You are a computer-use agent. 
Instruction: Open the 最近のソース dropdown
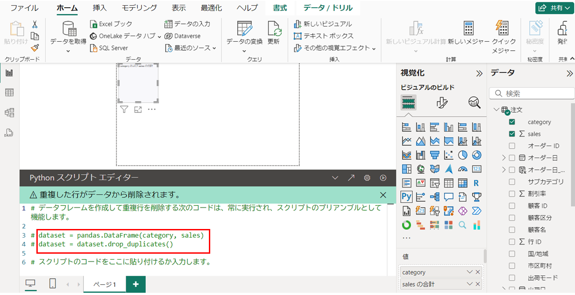(x=191, y=48)
